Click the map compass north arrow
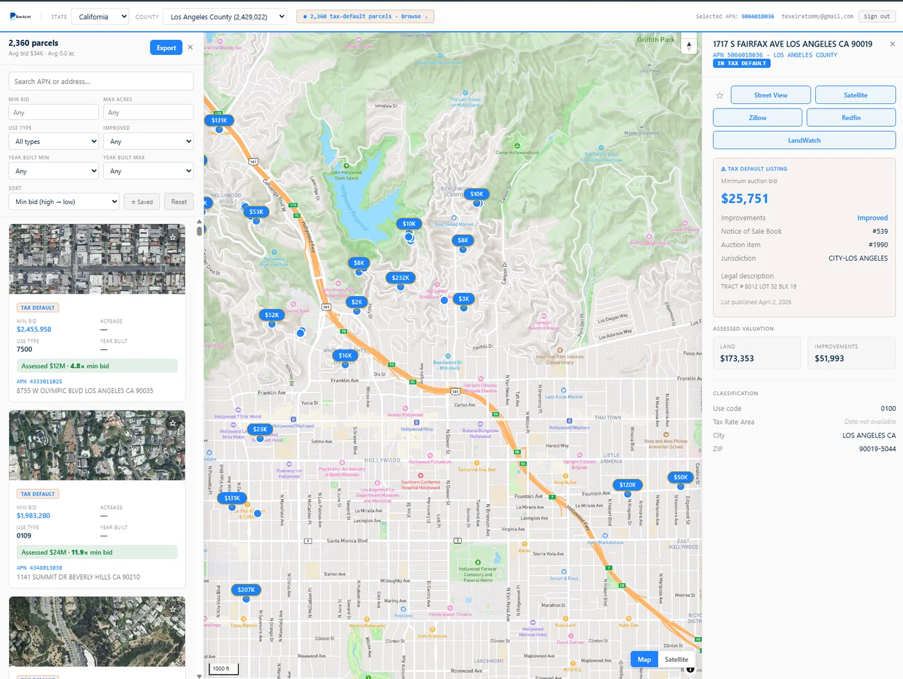903x679 pixels. (689, 46)
